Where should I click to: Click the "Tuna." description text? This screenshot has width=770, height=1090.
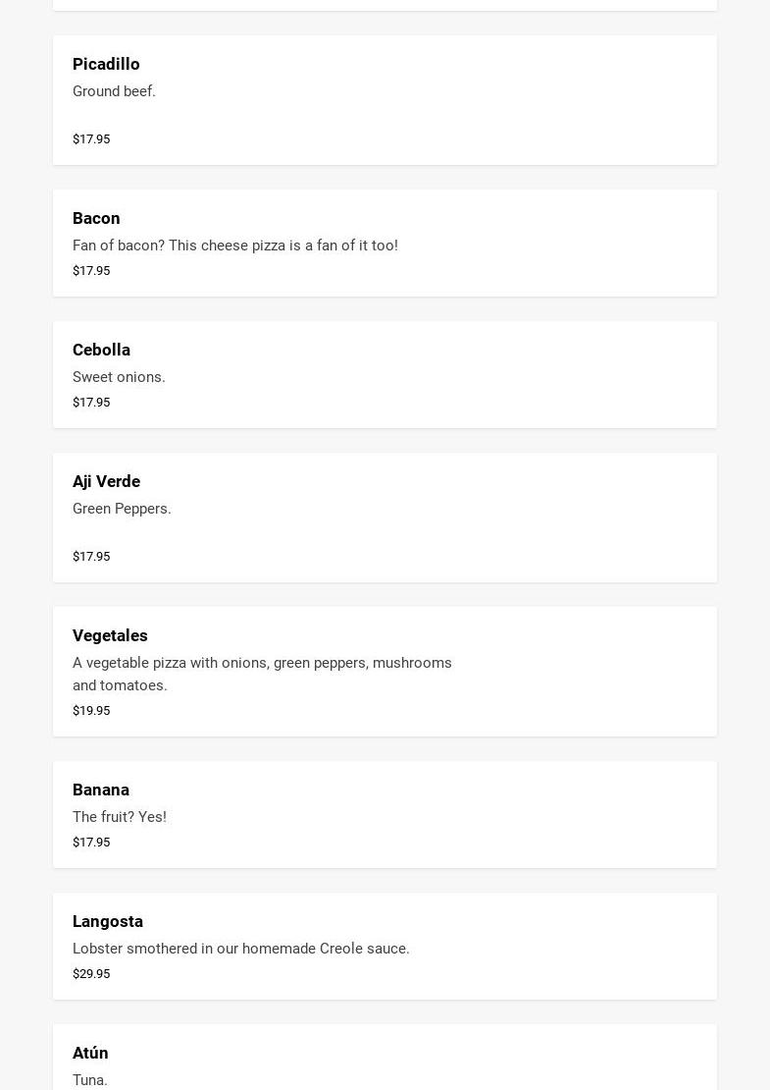pos(90,1080)
